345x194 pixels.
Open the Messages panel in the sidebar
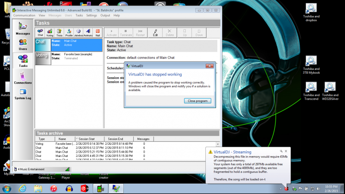point(23,28)
